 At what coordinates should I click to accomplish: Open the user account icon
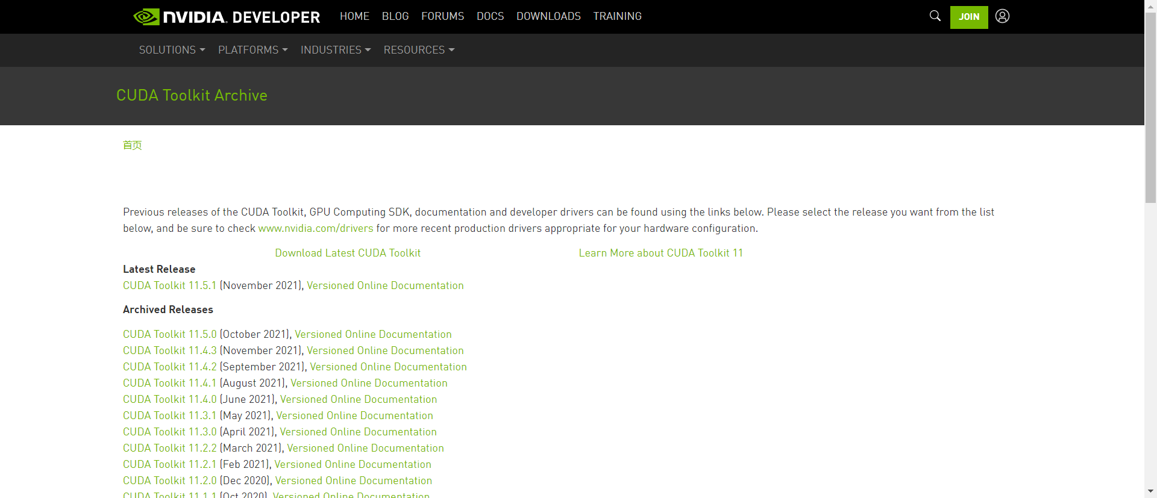coord(1002,16)
